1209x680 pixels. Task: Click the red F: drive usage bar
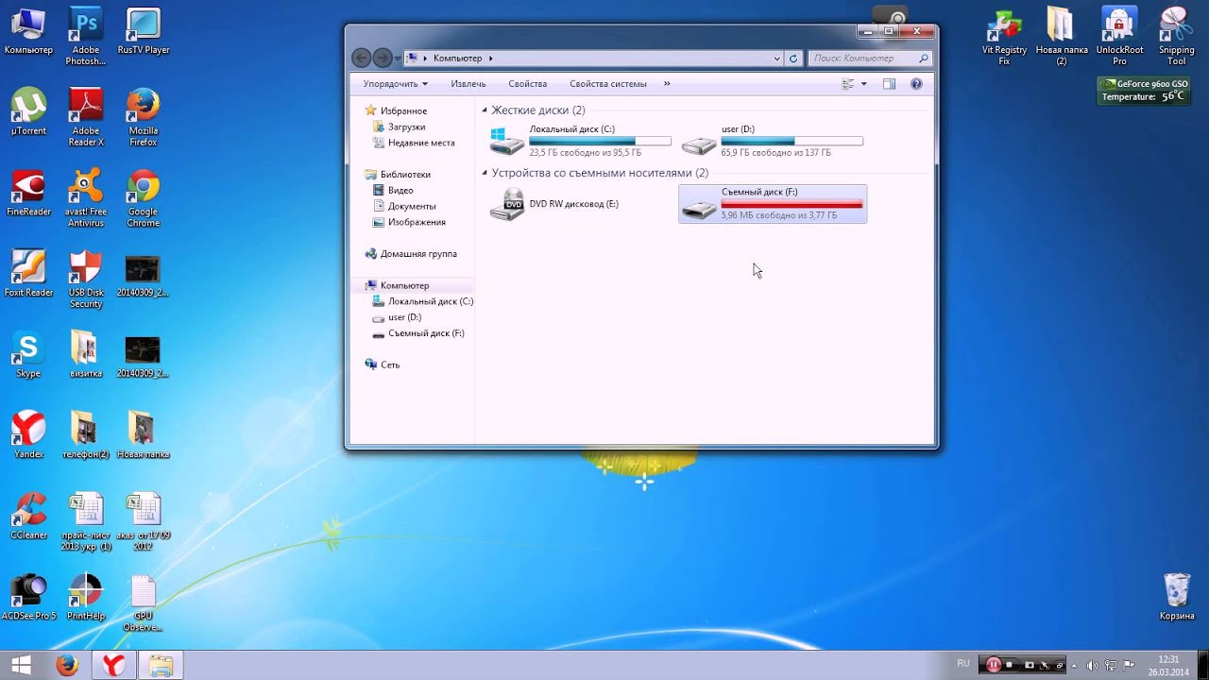pos(792,204)
